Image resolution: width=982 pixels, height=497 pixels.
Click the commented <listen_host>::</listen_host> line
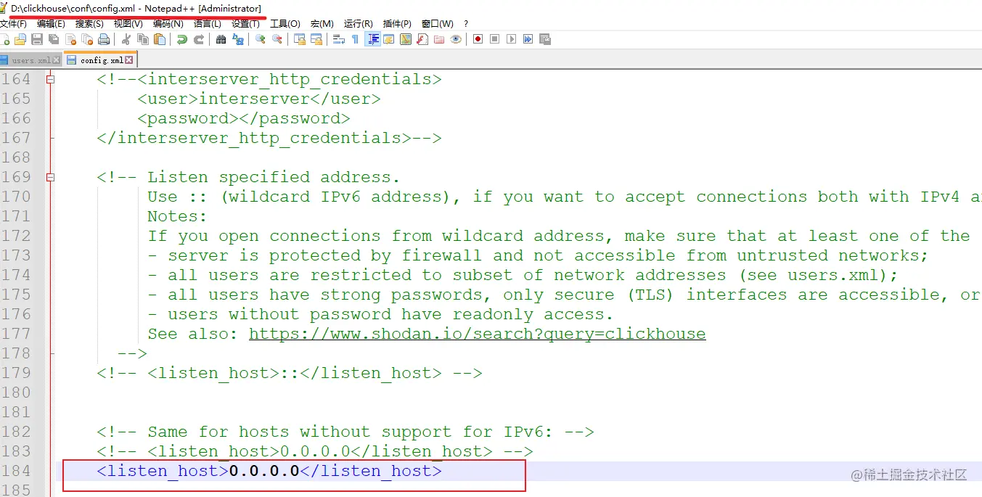(x=290, y=373)
